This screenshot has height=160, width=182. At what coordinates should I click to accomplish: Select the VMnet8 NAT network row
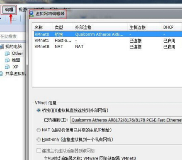pos(108,46)
